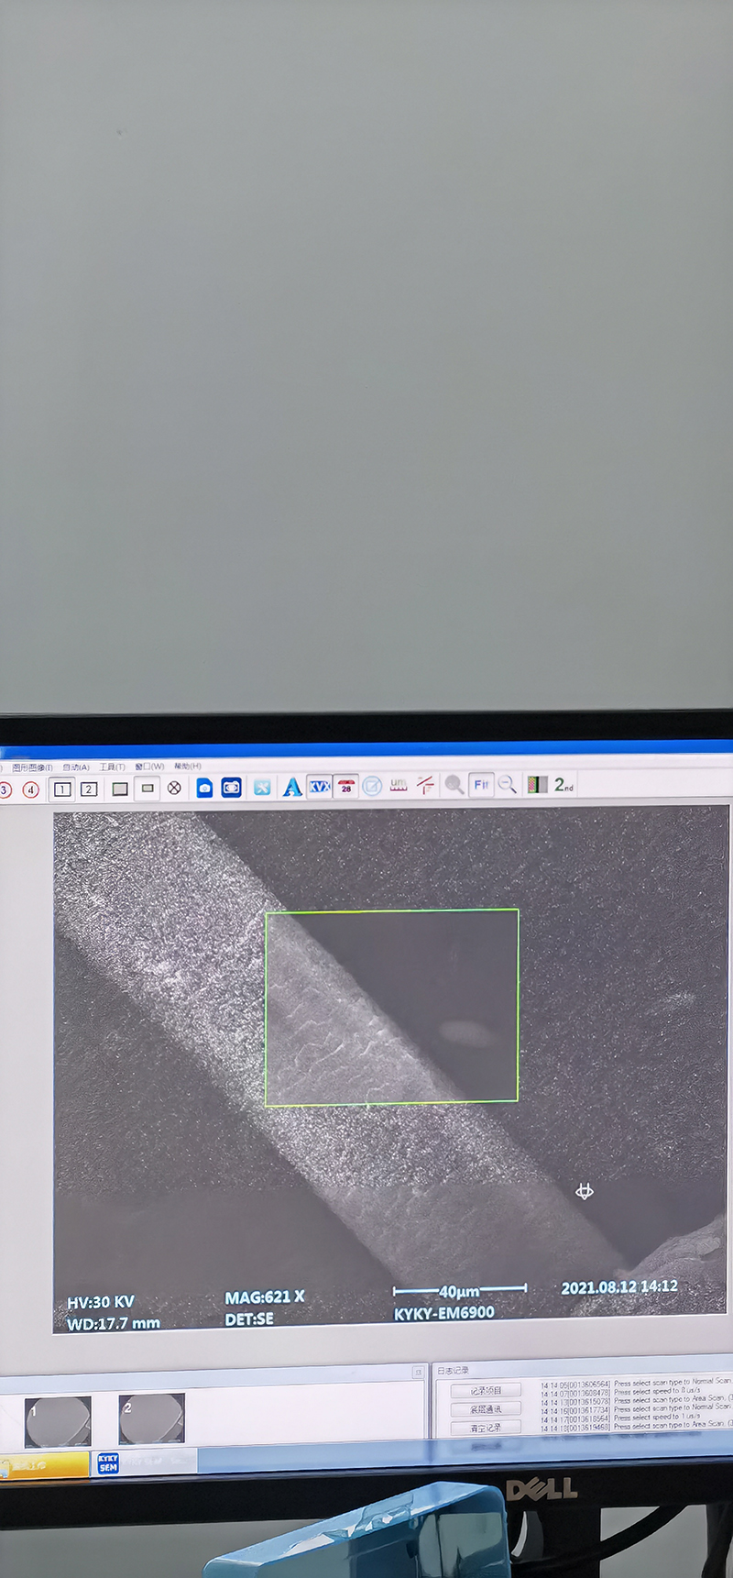Click the zoom in magnifier icon
733x1578 pixels.
(454, 785)
